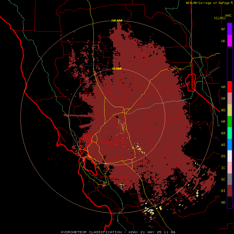This screenshot has width=234, height=234.
Task: Click the UK magenta legend swatch
Action: pyautogui.click(x=230, y=41)
